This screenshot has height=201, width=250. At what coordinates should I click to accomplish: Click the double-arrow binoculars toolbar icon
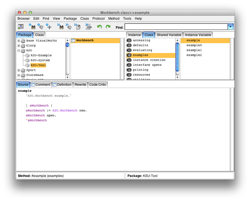pyautogui.click(x=60, y=26)
